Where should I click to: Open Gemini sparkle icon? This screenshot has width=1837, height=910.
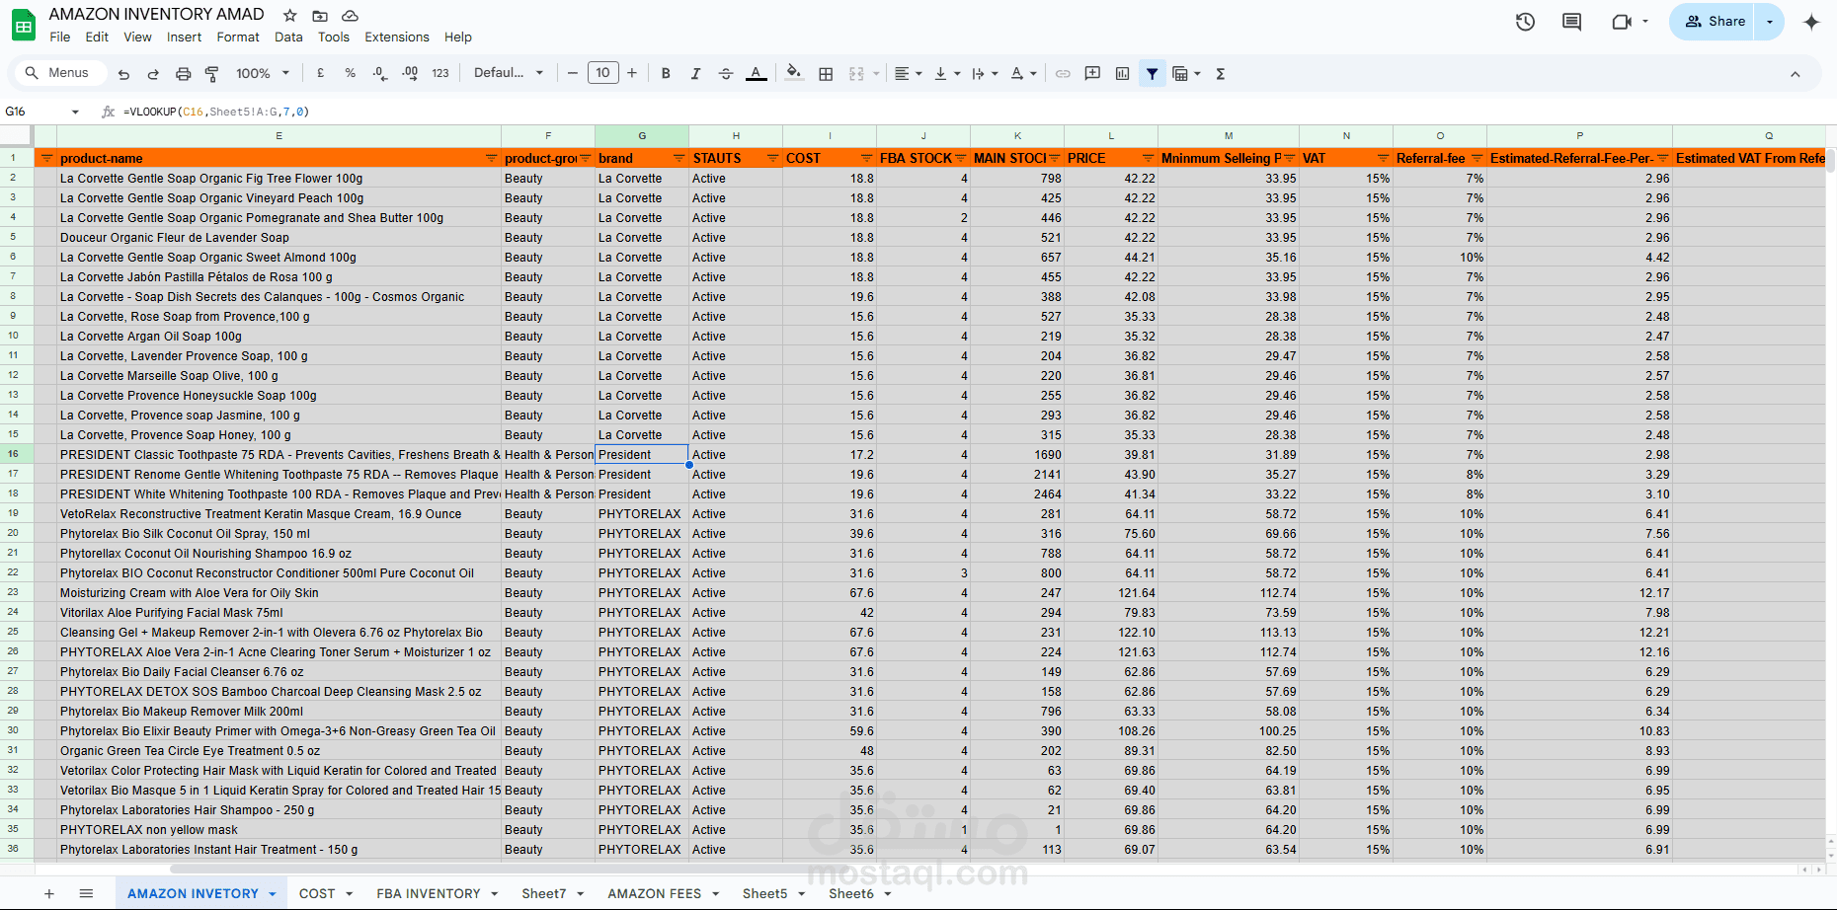pos(1811,22)
